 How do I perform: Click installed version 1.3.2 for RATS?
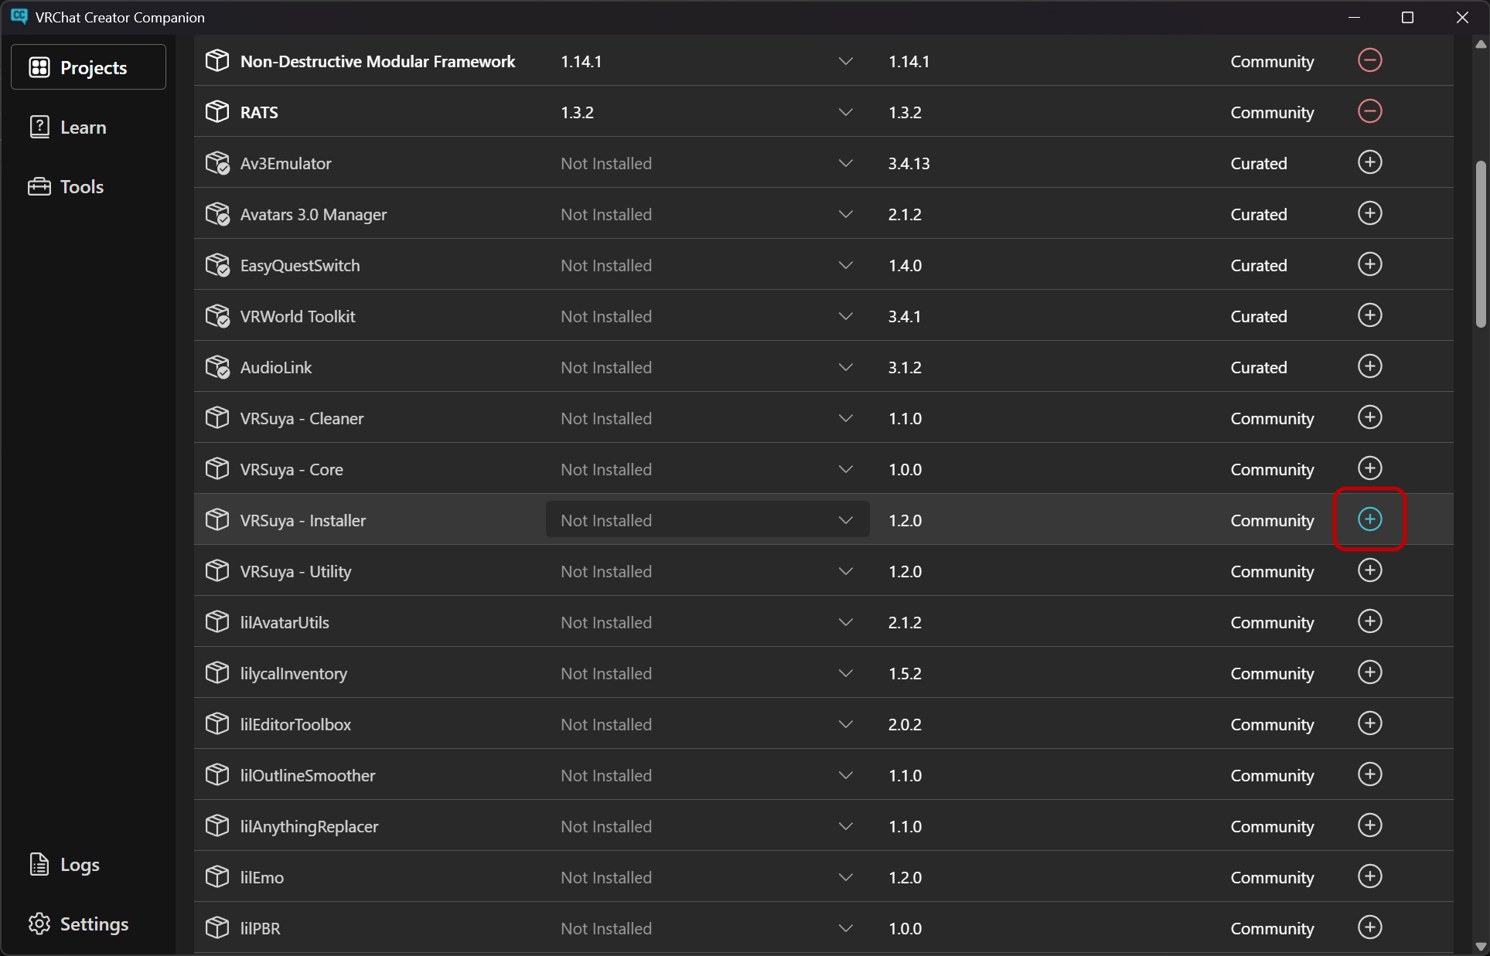(577, 112)
